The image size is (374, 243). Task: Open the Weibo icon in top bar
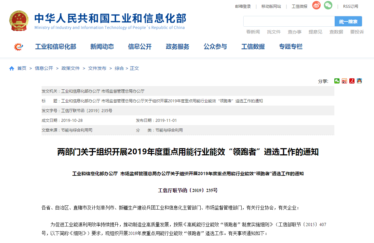click(x=316, y=5)
